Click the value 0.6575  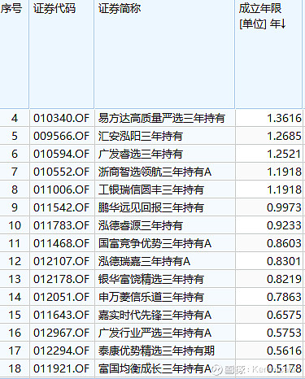[284, 315]
